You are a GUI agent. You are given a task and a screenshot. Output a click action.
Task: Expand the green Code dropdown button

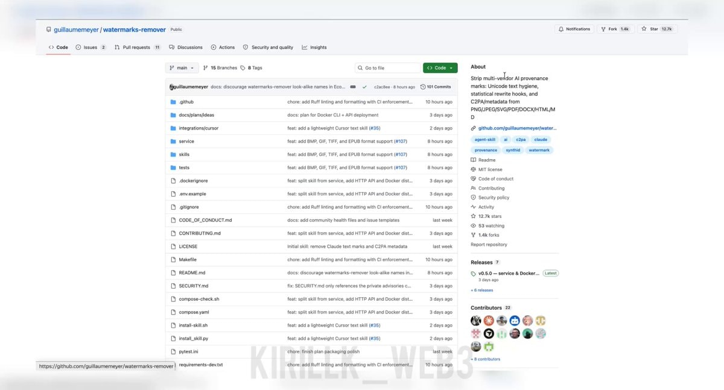[440, 68]
